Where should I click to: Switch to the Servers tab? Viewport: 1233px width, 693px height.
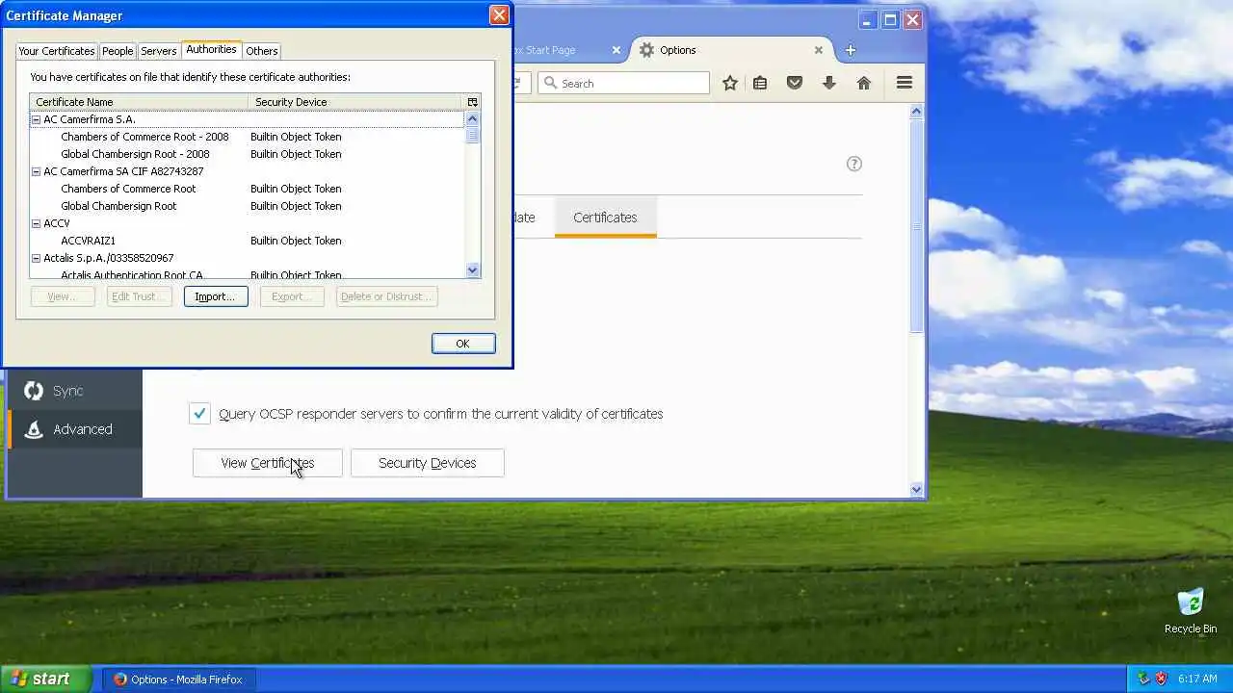coord(159,51)
